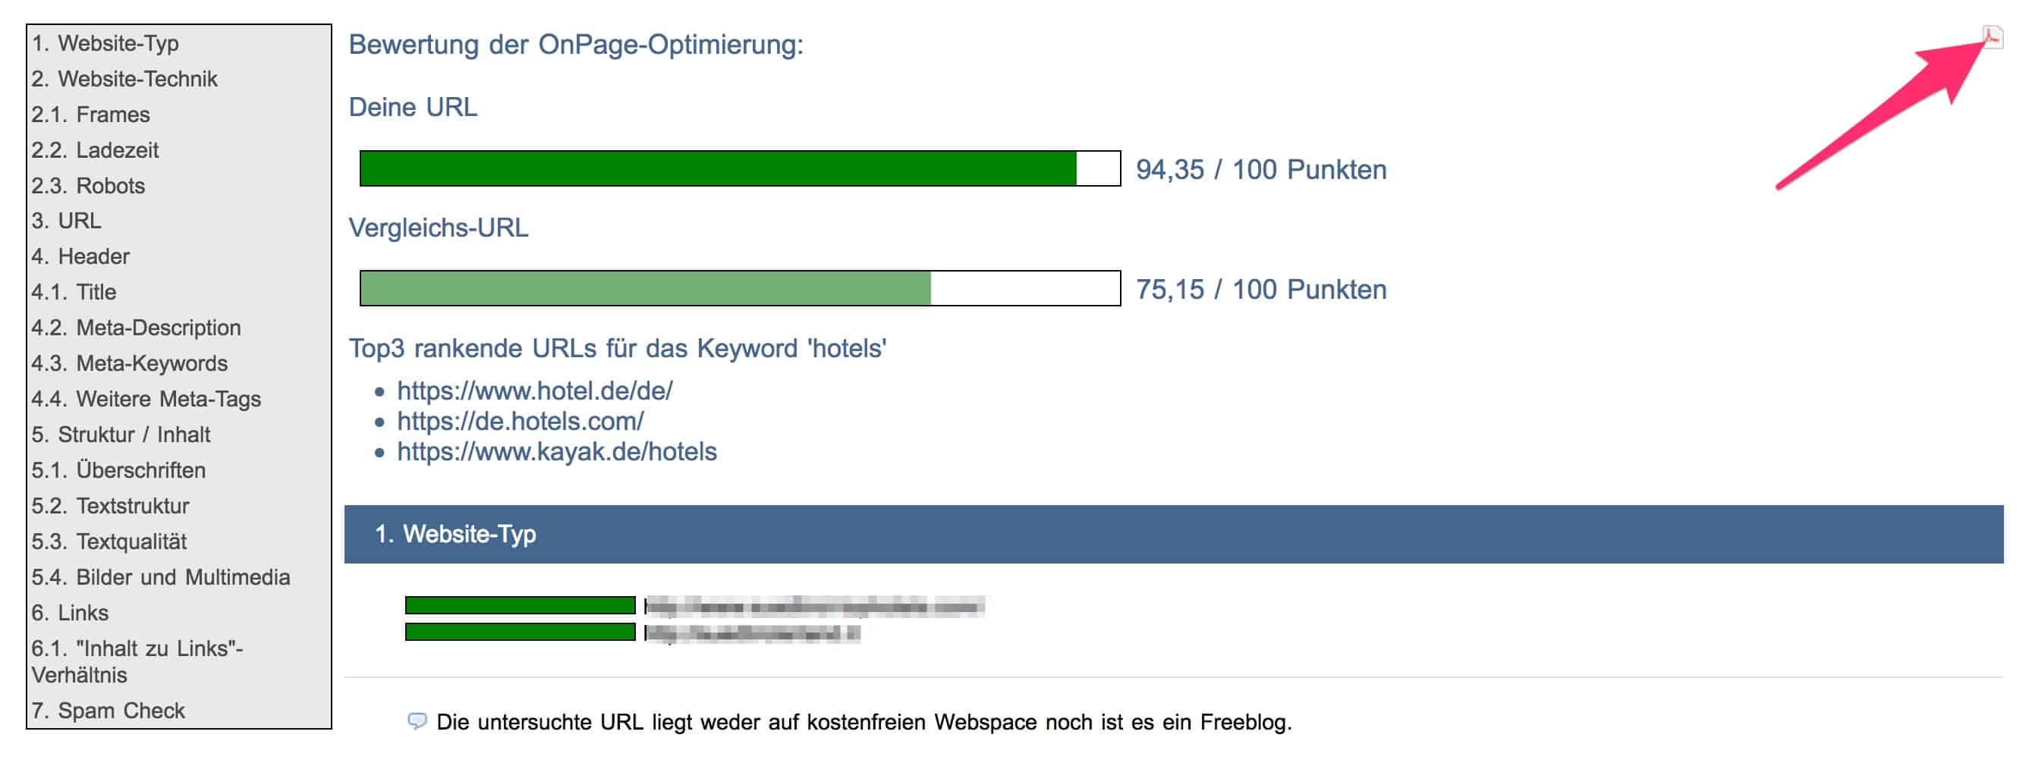Go to 2. Website-Technik section
Screen dimensions: 2029x763
(124, 79)
